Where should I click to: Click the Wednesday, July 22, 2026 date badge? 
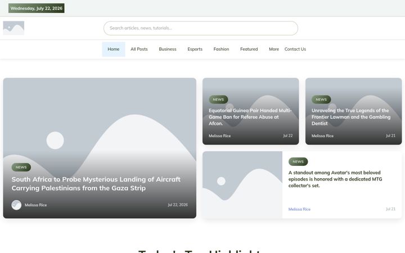click(37, 8)
